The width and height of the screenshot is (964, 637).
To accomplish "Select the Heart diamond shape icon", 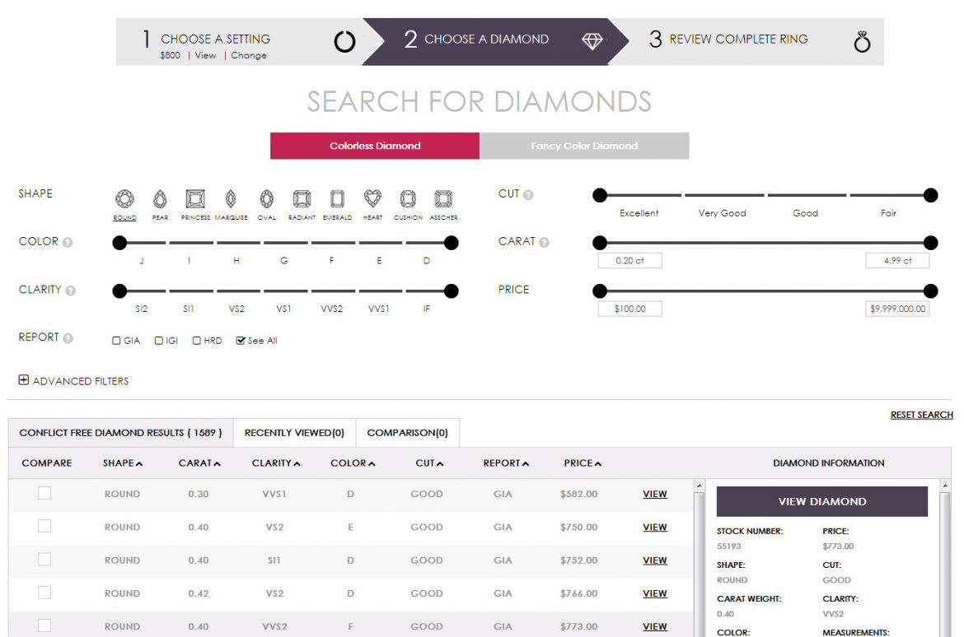I will pos(372,200).
